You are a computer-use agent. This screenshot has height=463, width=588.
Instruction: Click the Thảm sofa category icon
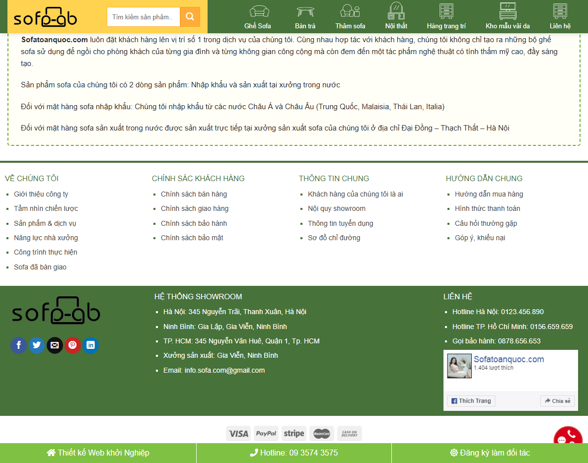350,11
